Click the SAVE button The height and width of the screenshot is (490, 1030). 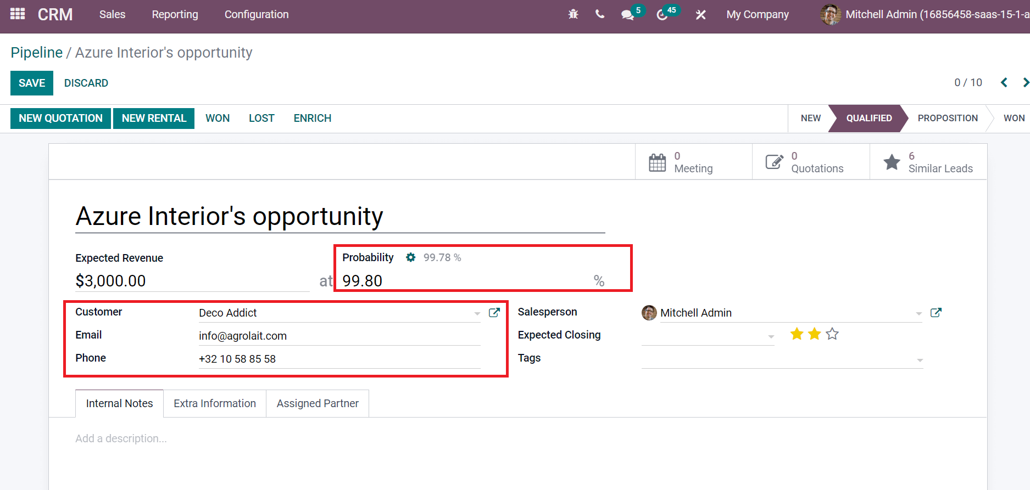coord(32,83)
